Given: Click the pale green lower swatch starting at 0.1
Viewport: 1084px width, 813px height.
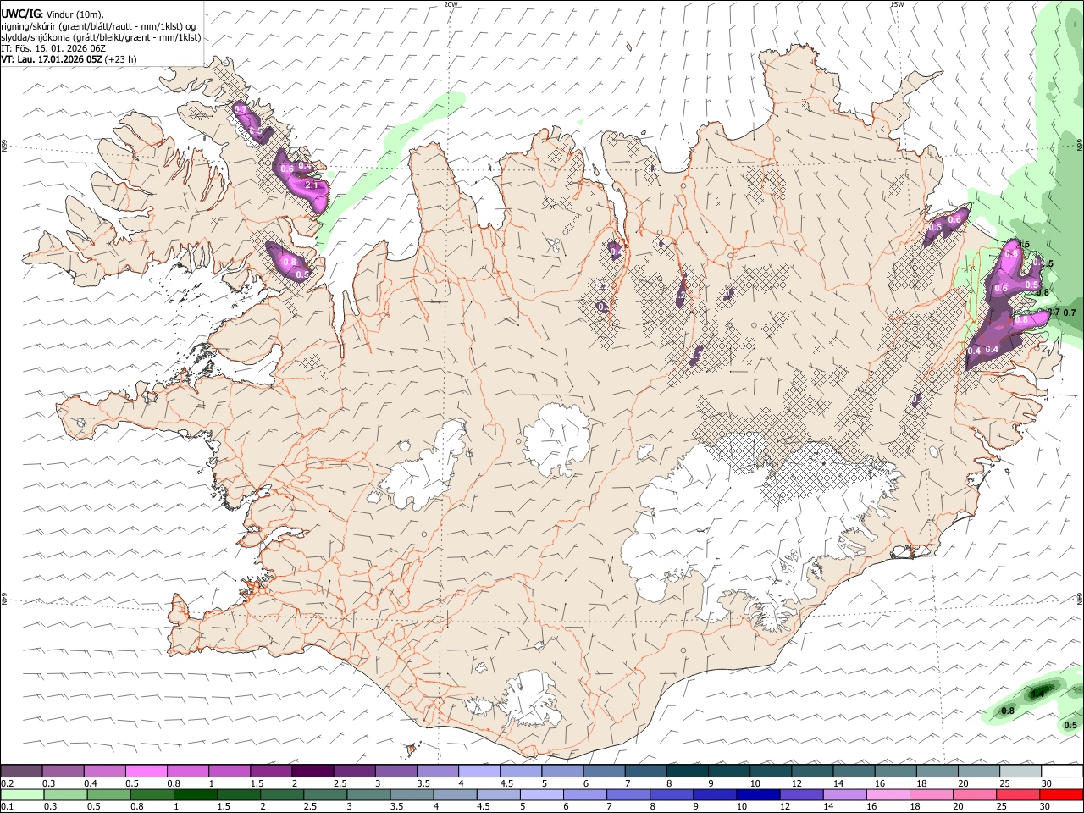Looking at the screenshot, I should tap(23, 795).
